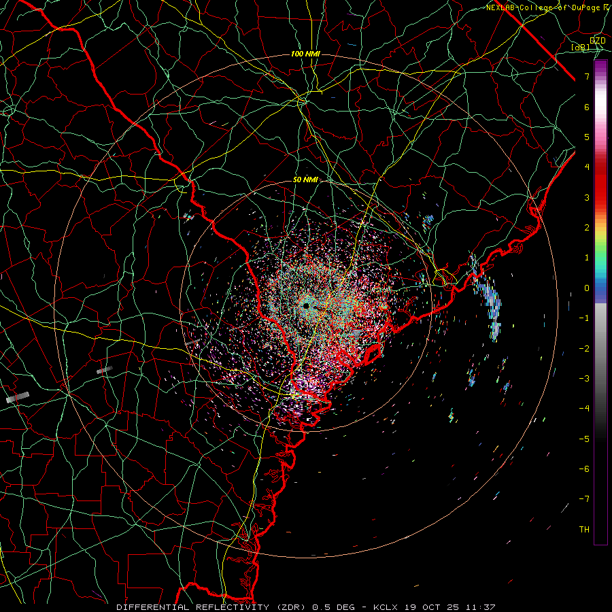Click the -3 value on the color scale
Screen dimensions: 612x612
pos(584,379)
